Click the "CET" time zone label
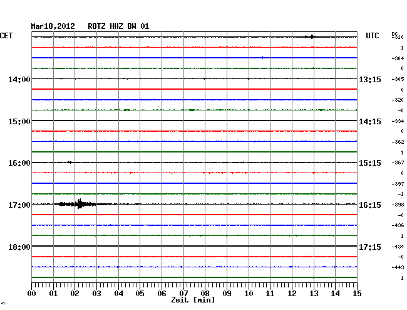The height and width of the screenshot is (310, 407). tap(6, 36)
